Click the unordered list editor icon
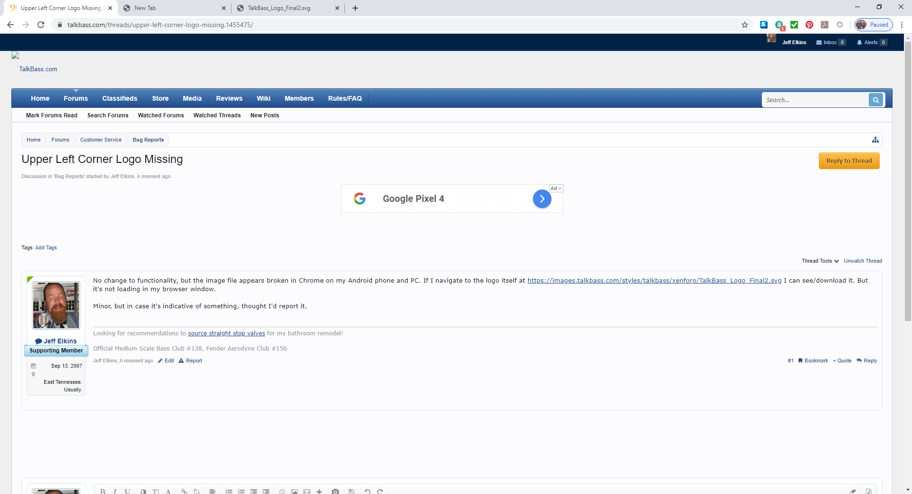 point(229,491)
